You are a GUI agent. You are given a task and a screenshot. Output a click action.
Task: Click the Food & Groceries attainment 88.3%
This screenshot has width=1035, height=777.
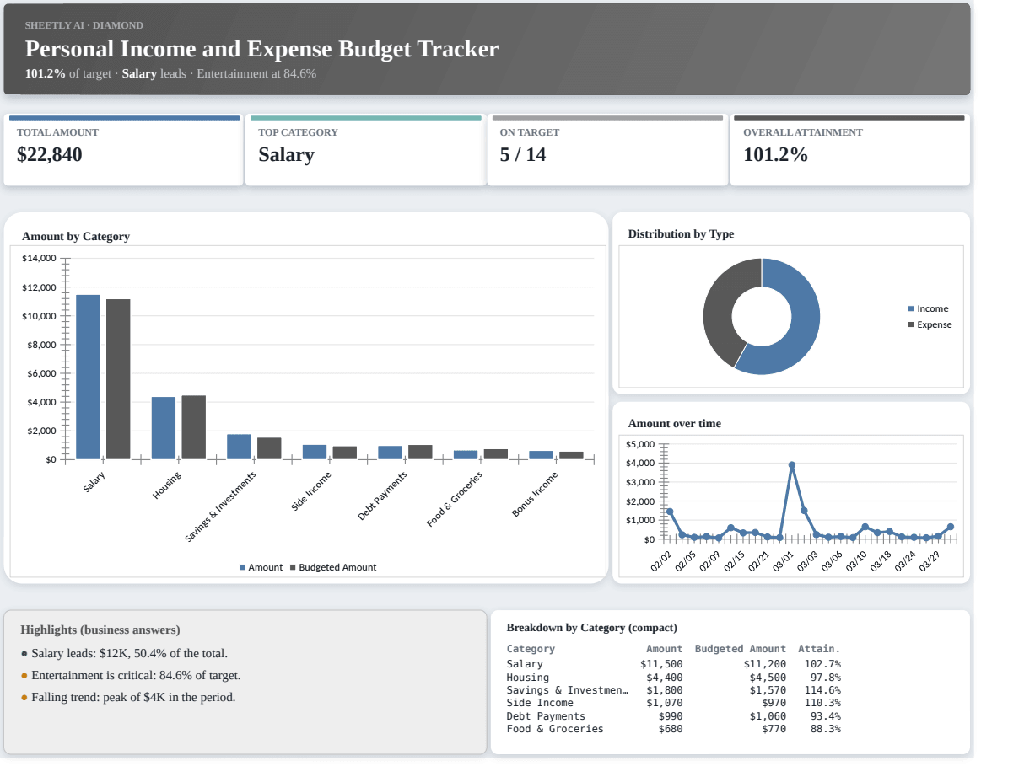pos(826,729)
